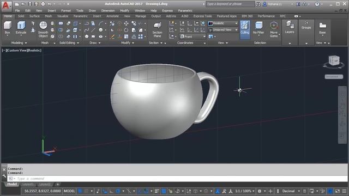Image resolution: width=349 pixels, height=196 pixels.
Task: Expand the Modeling panel
Action: [x=19, y=42]
